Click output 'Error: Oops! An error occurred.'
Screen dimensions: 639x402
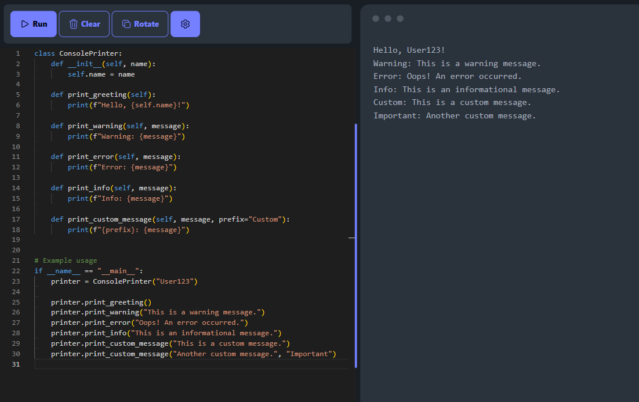(448, 76)
